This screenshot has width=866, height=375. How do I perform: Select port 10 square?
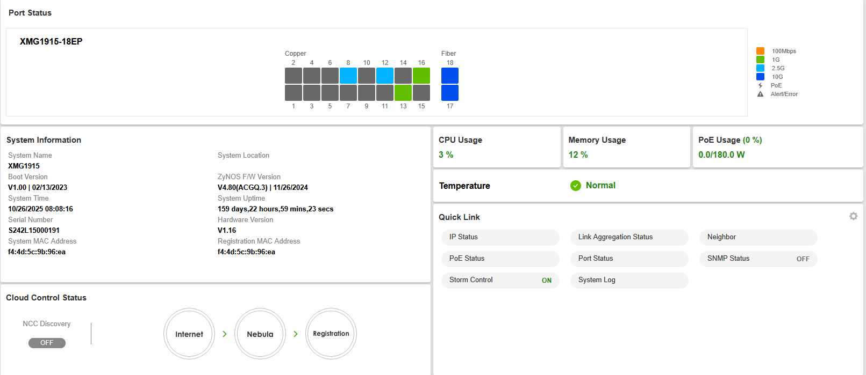point(367,76)
